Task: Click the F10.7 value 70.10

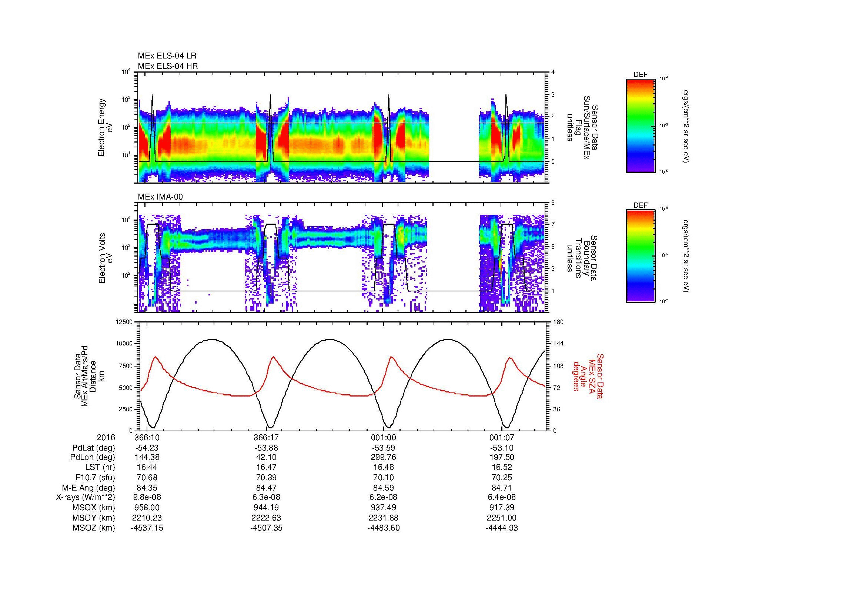Action: click(x=384, y=477)
